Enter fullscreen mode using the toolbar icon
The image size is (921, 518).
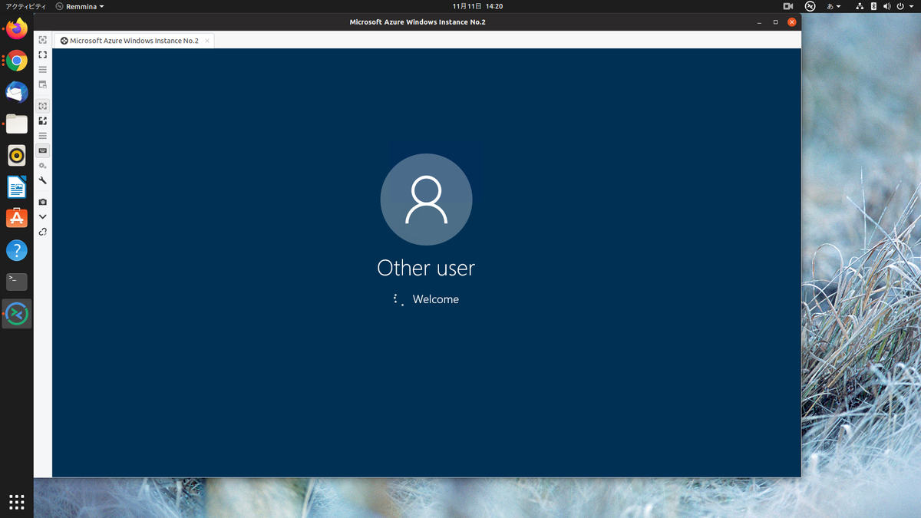tap(42, 54)
